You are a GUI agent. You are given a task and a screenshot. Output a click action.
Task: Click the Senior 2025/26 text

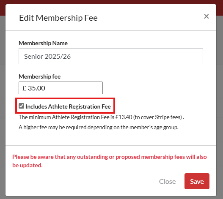coord(47,56)
